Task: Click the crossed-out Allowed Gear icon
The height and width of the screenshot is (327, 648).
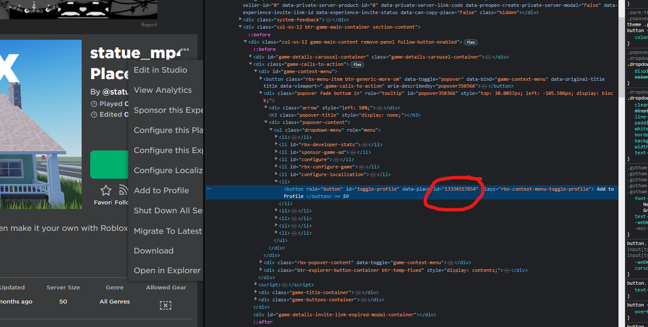Action: tap(165, 305)
